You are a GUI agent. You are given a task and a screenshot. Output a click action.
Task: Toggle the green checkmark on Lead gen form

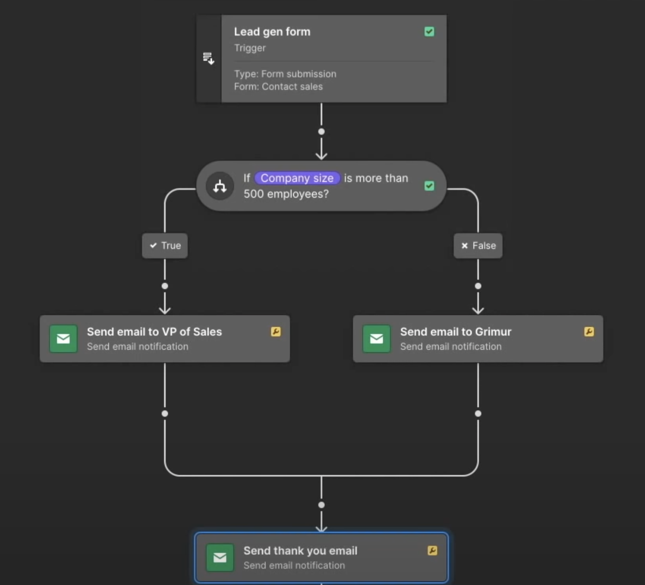429,31
